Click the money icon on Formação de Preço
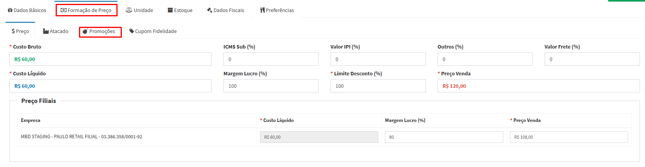Screen dimensions: 645x167 63,10
